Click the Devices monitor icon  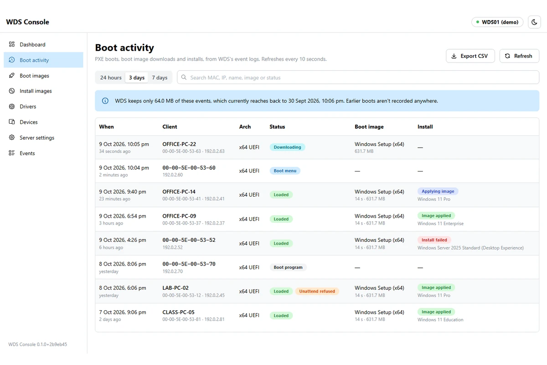12,122
